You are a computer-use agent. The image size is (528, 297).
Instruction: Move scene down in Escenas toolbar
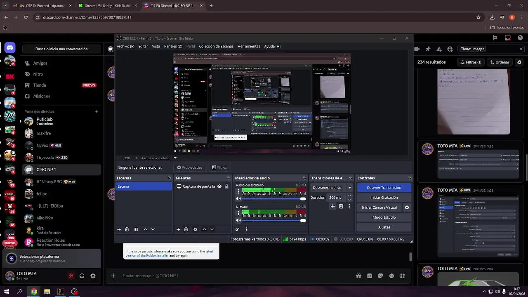coord(153,229)
